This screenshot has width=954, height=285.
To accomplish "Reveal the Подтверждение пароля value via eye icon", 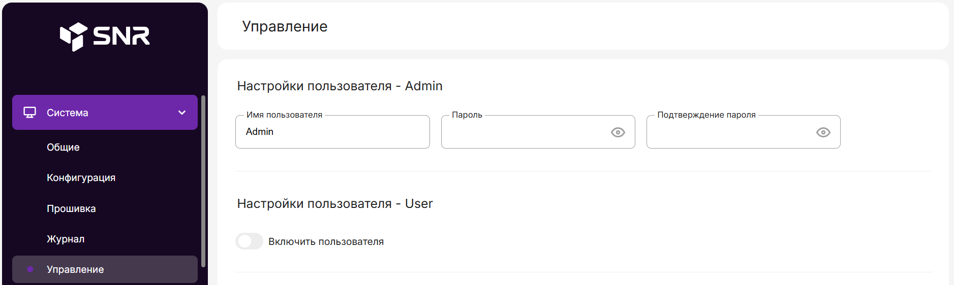I will click(823, 132).
